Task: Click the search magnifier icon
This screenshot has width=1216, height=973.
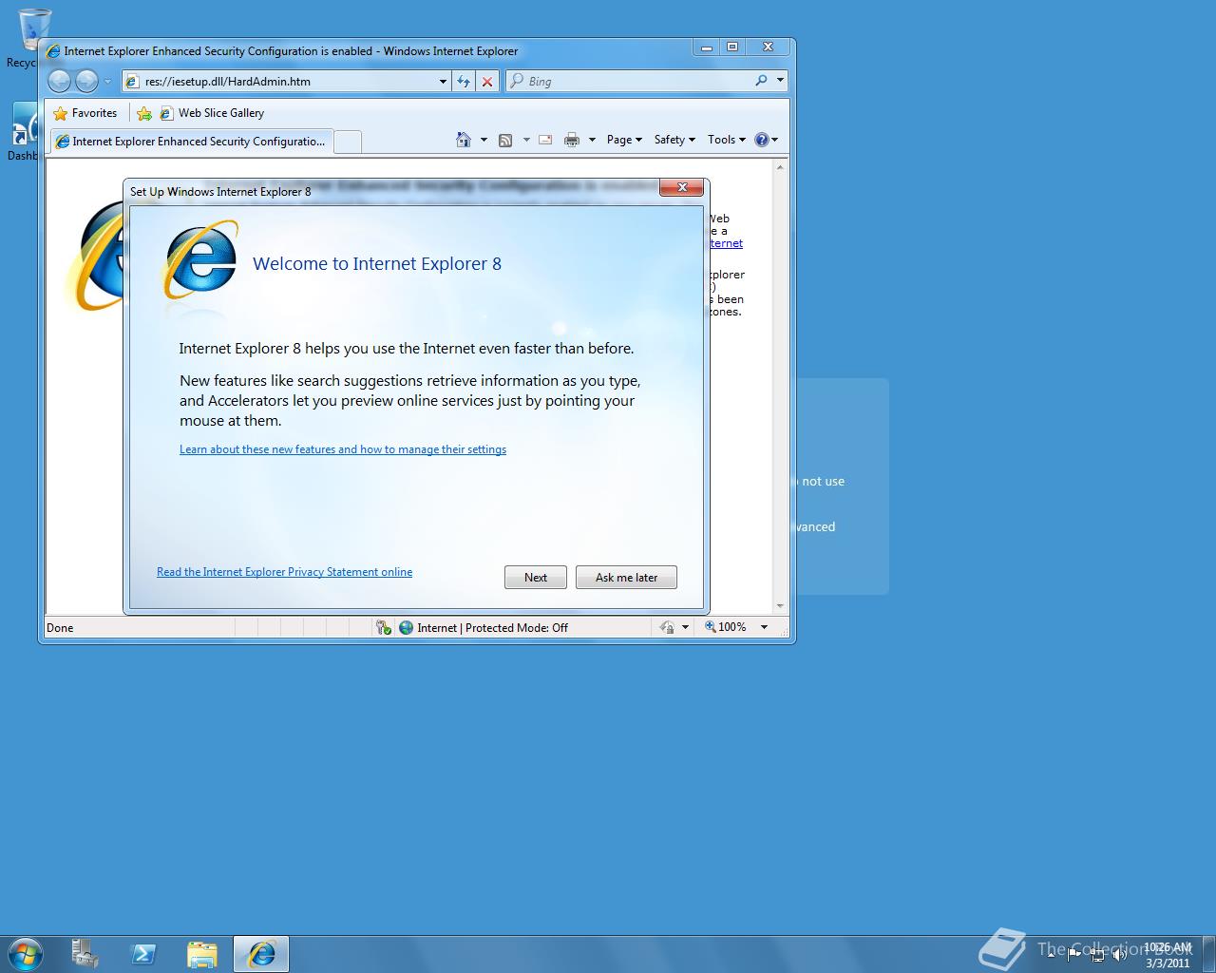Action: [761, 81]
